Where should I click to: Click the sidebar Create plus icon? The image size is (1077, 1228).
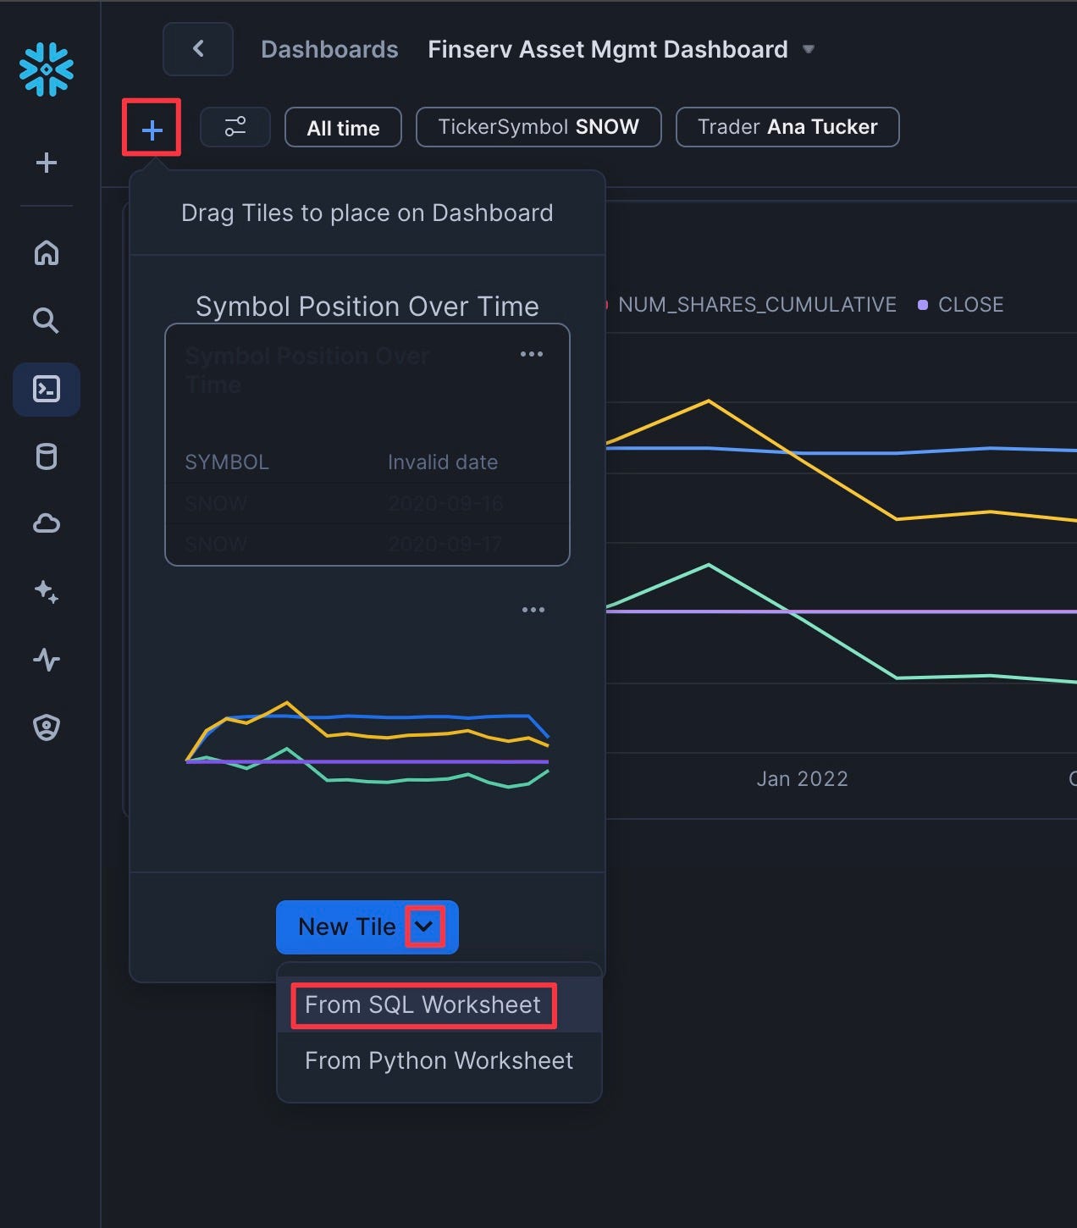[x=47, y=163]
